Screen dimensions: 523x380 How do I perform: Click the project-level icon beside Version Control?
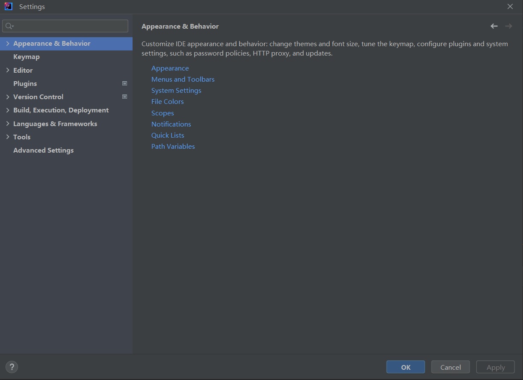click(x=124, y=97)
